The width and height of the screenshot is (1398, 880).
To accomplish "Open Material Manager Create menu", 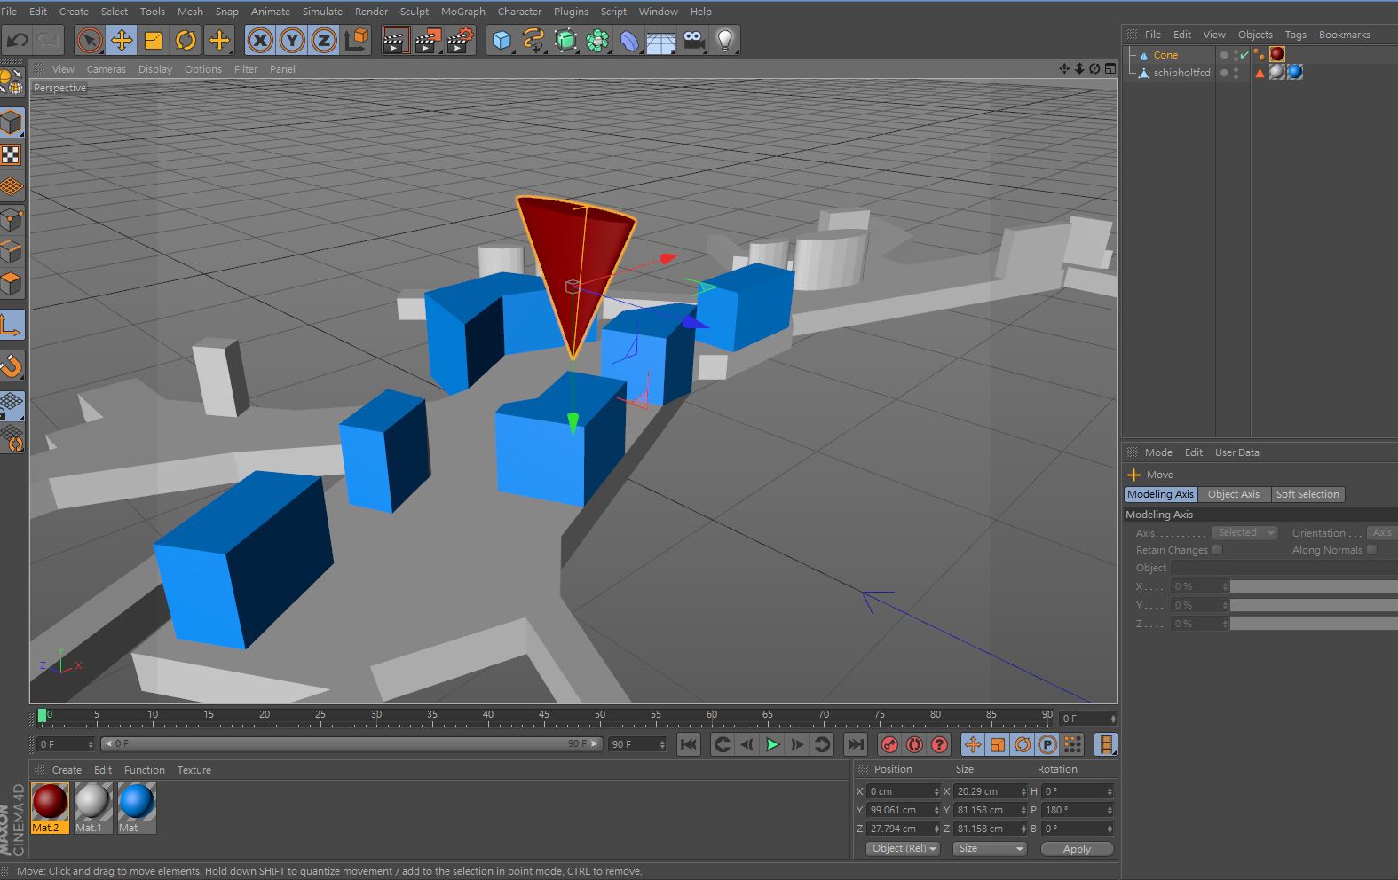I will [67, 770].
